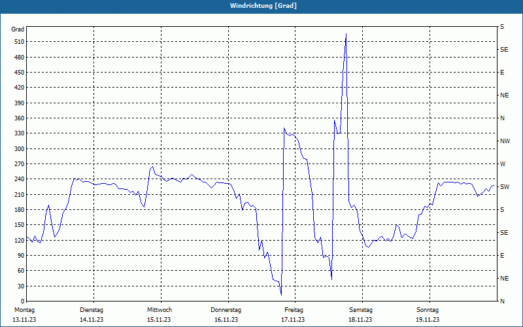The height and width of the screenshot is (327, 523).
Task: Click the 'Grad' axis unit label
Action: coord(18,29)
